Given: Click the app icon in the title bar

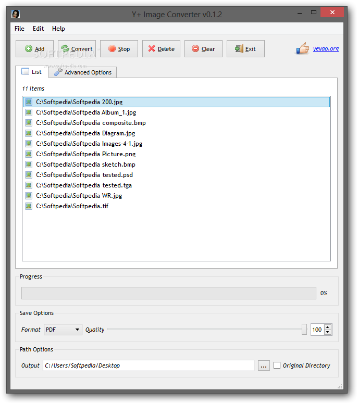Looking at the screenshot, I should 16,14.
